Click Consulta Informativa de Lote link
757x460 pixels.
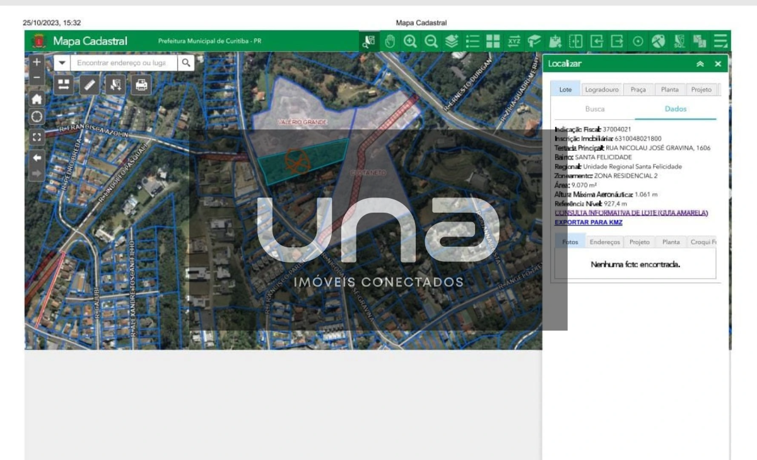coord(631,213)
